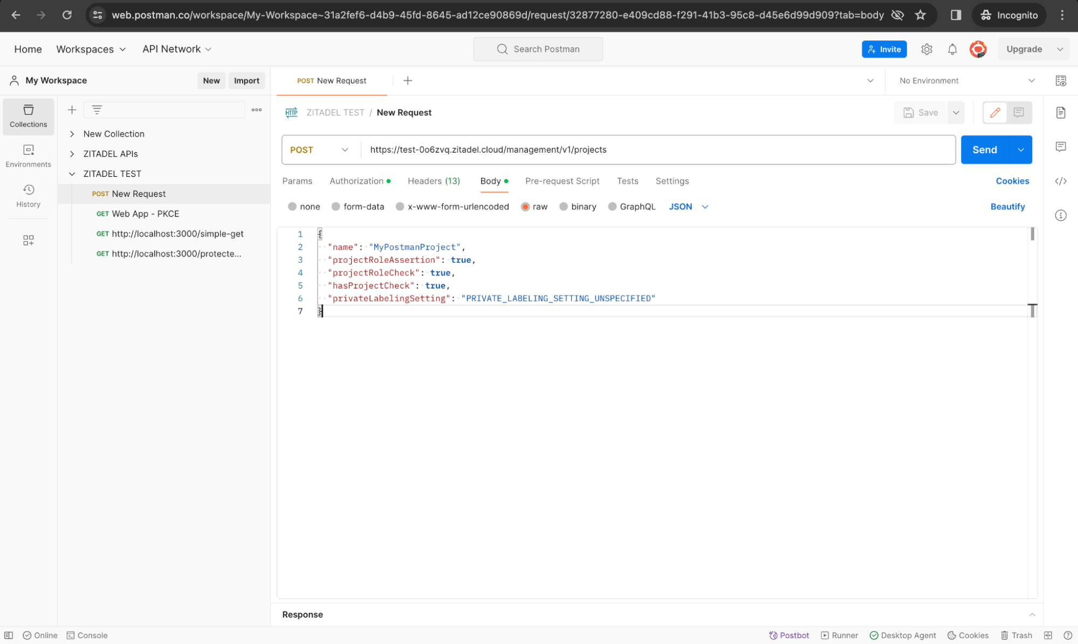Switch to the Pre-request Script tab
1078x644 pixels.
point(562,181)
